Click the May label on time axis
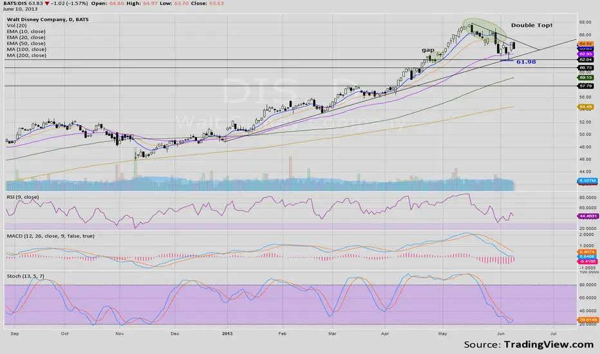 (x=442, y=333)
